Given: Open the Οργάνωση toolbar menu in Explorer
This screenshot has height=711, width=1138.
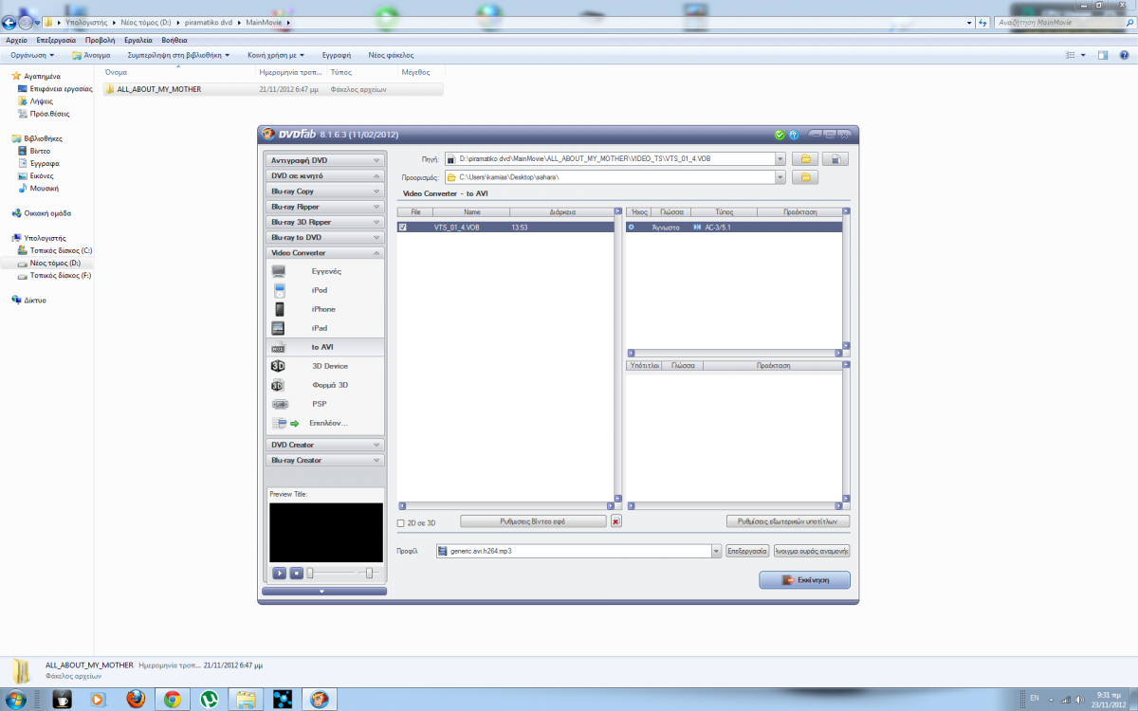Looking at the screenshot, I should click(33, 55).
